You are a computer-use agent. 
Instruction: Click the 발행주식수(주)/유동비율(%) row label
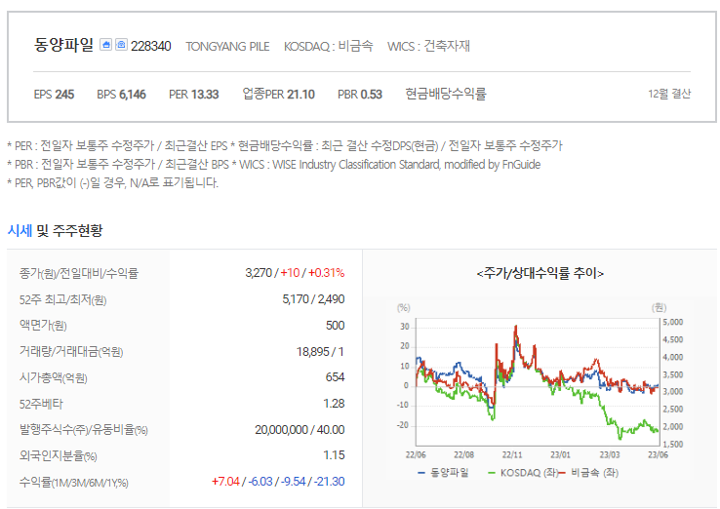[x=84, y=430]
